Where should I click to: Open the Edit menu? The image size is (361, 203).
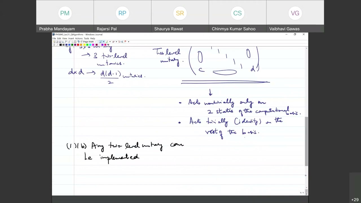pos(59,38)
